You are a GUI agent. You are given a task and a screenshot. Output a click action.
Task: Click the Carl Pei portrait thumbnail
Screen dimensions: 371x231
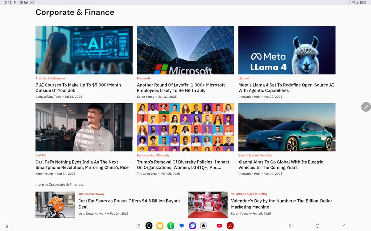tap(84, 127)
